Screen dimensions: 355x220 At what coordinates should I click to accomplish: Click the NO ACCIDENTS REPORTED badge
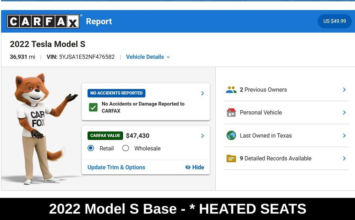(116, 93)
